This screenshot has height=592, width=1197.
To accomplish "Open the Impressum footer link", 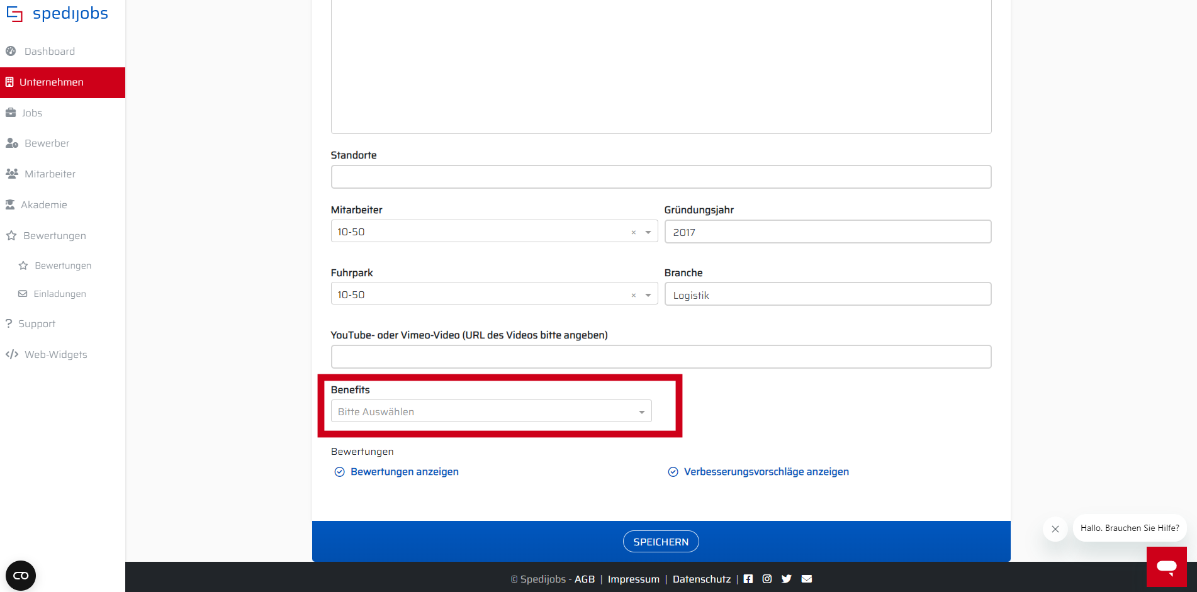I will tap(634, 579).
